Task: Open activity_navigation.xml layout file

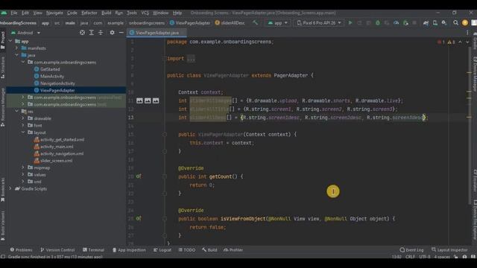Action: click(62, 153)
